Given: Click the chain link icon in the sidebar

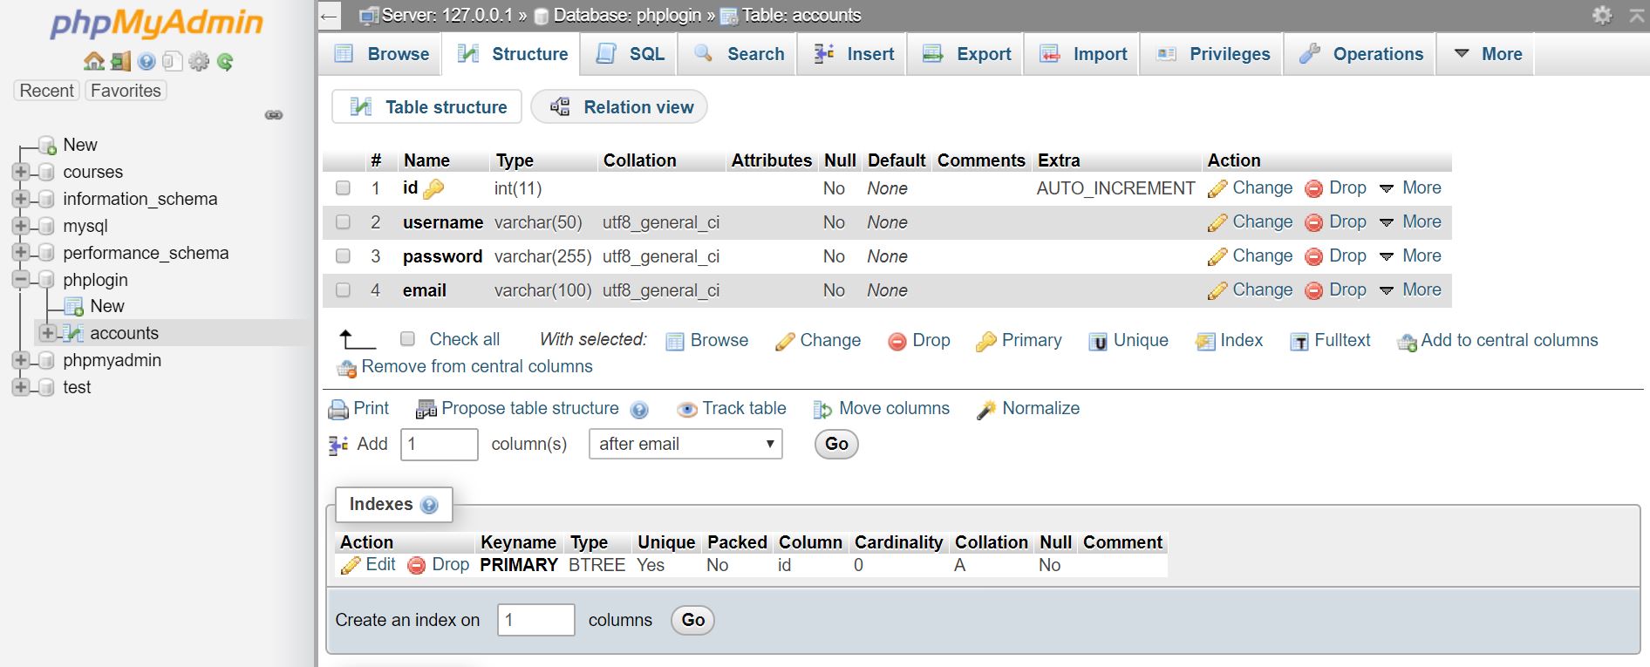Looking at the screenshot, I should (x=274, y=115).
